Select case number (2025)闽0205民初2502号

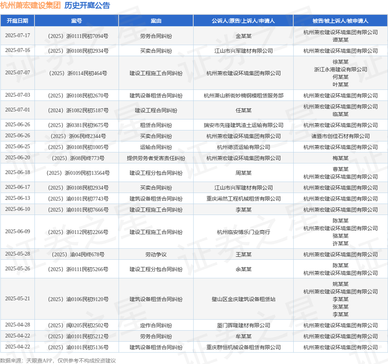coord(78,325)
